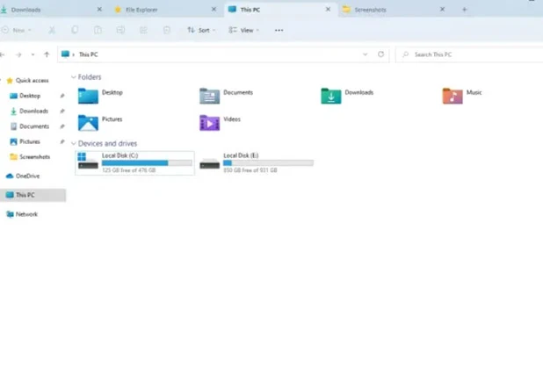Unpin Desktop using its pin icon
This screenshot has width=543, height=374.
click(x=62, y=96)
